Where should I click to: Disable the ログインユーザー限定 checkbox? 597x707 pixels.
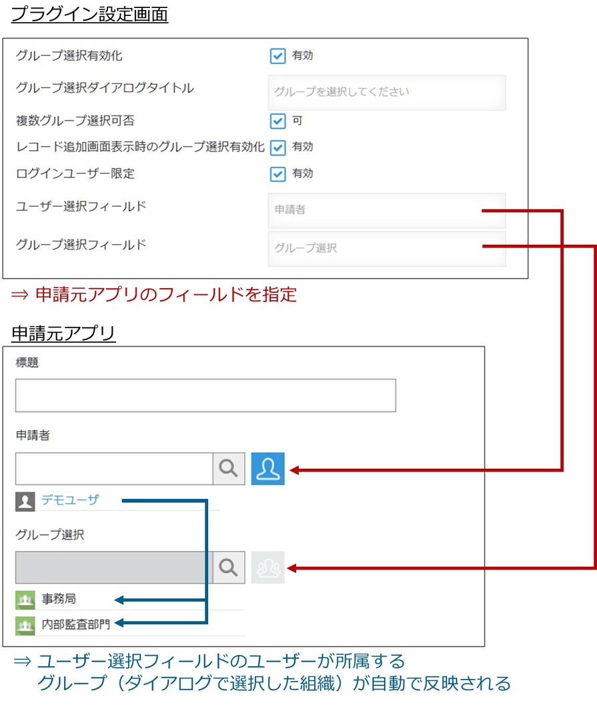(277, 173)
